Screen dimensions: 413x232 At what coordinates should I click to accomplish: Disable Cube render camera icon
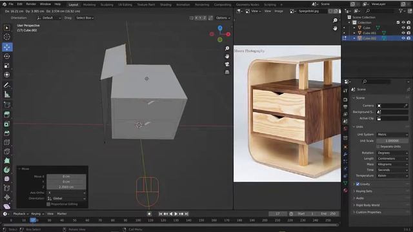click(x=408, y=28)
